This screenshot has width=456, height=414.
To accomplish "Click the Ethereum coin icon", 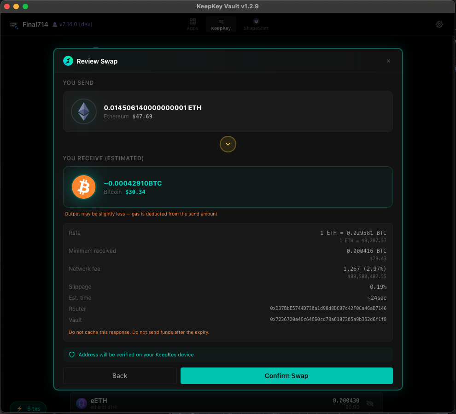I will (x=83, y=111).
